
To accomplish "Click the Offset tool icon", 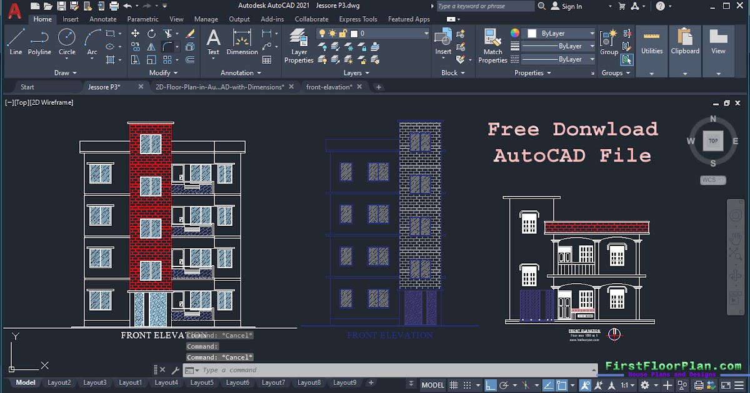I will point(190,60).
